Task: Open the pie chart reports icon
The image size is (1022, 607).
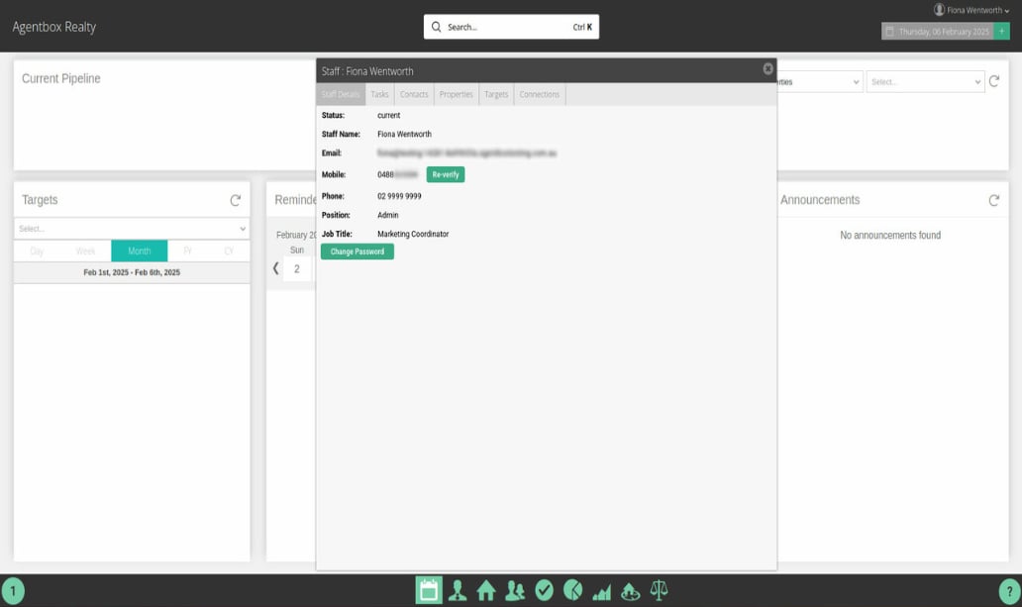Action: [573, 591]
